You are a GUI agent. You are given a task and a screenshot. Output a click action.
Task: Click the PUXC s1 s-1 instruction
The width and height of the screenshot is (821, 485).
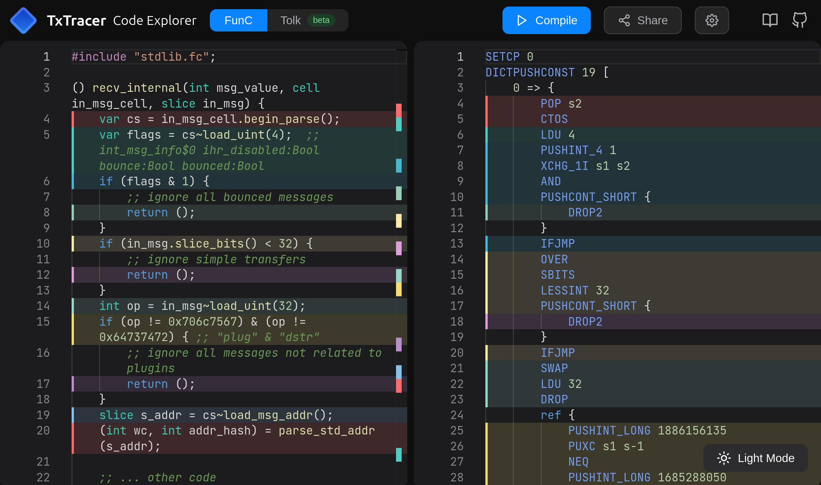(x=606, y=446)
